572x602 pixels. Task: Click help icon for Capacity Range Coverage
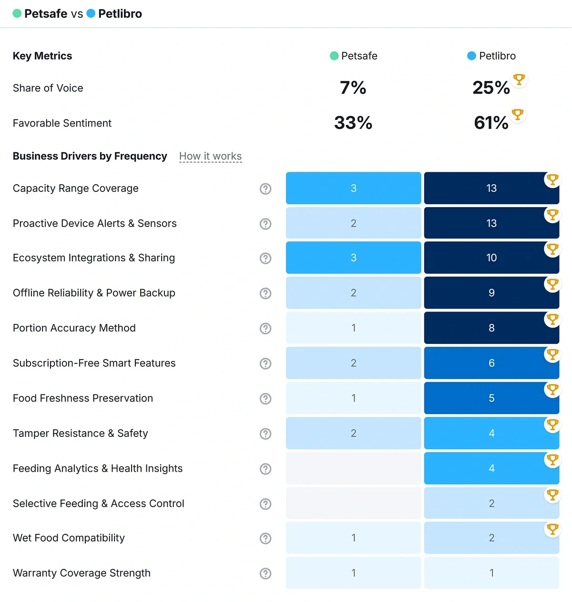[266, 189]
